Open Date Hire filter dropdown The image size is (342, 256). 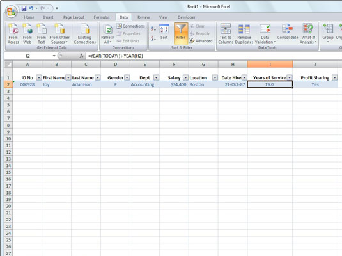click(244, 77)
